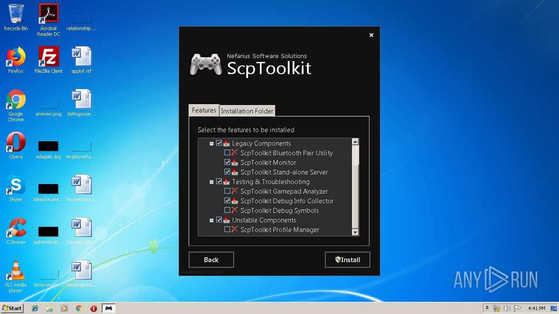Image resolution: width=559 pixels, height=314 pixels.
Task: Click feature list scrollbar up arrow
Action: coord(355,142)
